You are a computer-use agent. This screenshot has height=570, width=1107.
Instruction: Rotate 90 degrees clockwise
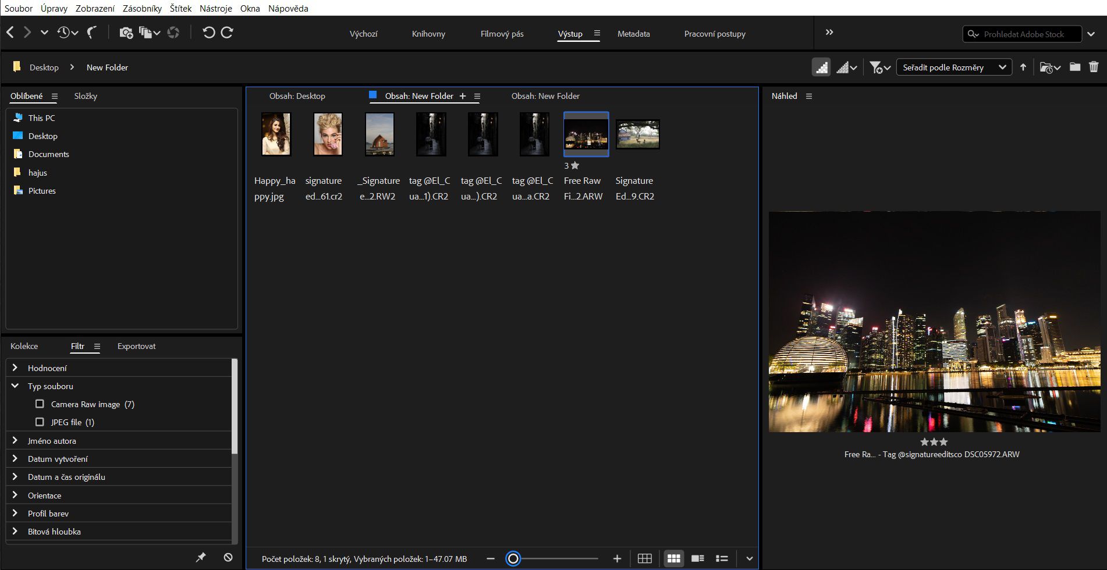pos(228,33)
